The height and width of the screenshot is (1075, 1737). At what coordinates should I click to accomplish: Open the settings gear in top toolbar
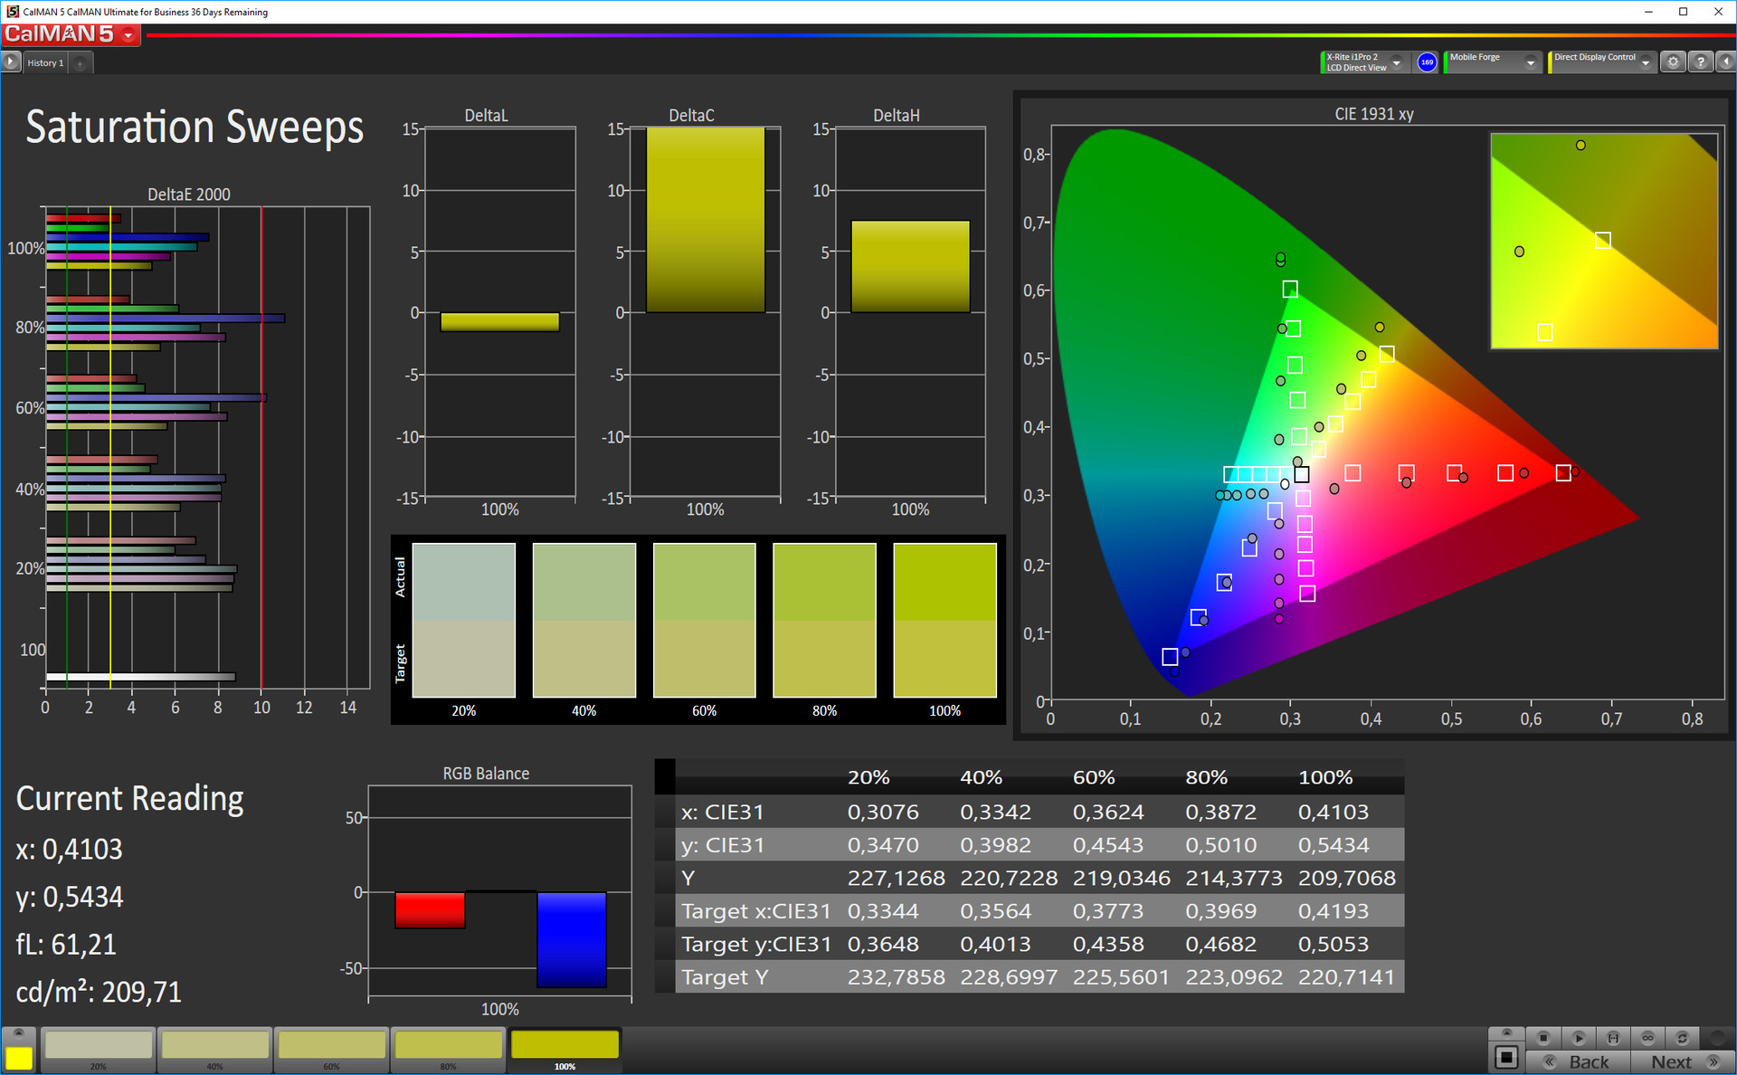(1673, 62)
